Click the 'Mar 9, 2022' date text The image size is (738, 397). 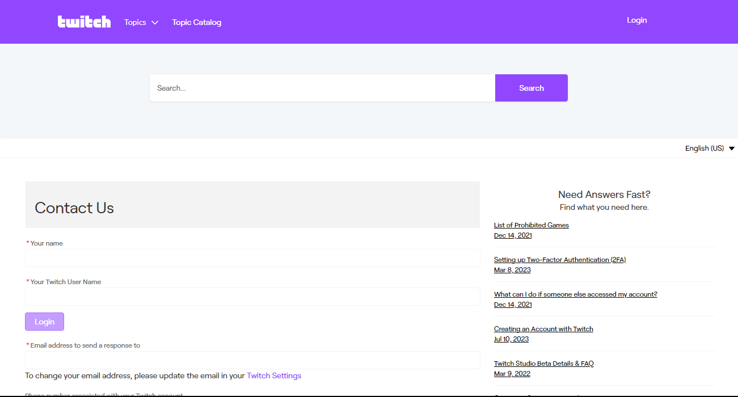512,374
